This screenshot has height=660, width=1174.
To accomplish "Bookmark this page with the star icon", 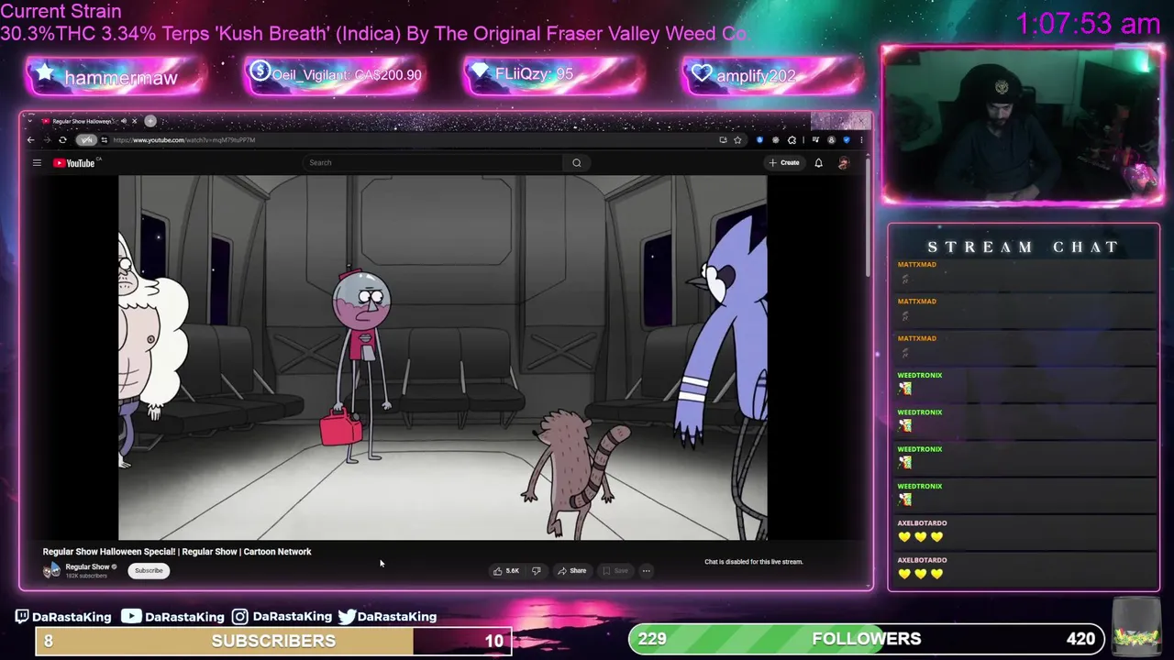I will [x=737, y=140].
